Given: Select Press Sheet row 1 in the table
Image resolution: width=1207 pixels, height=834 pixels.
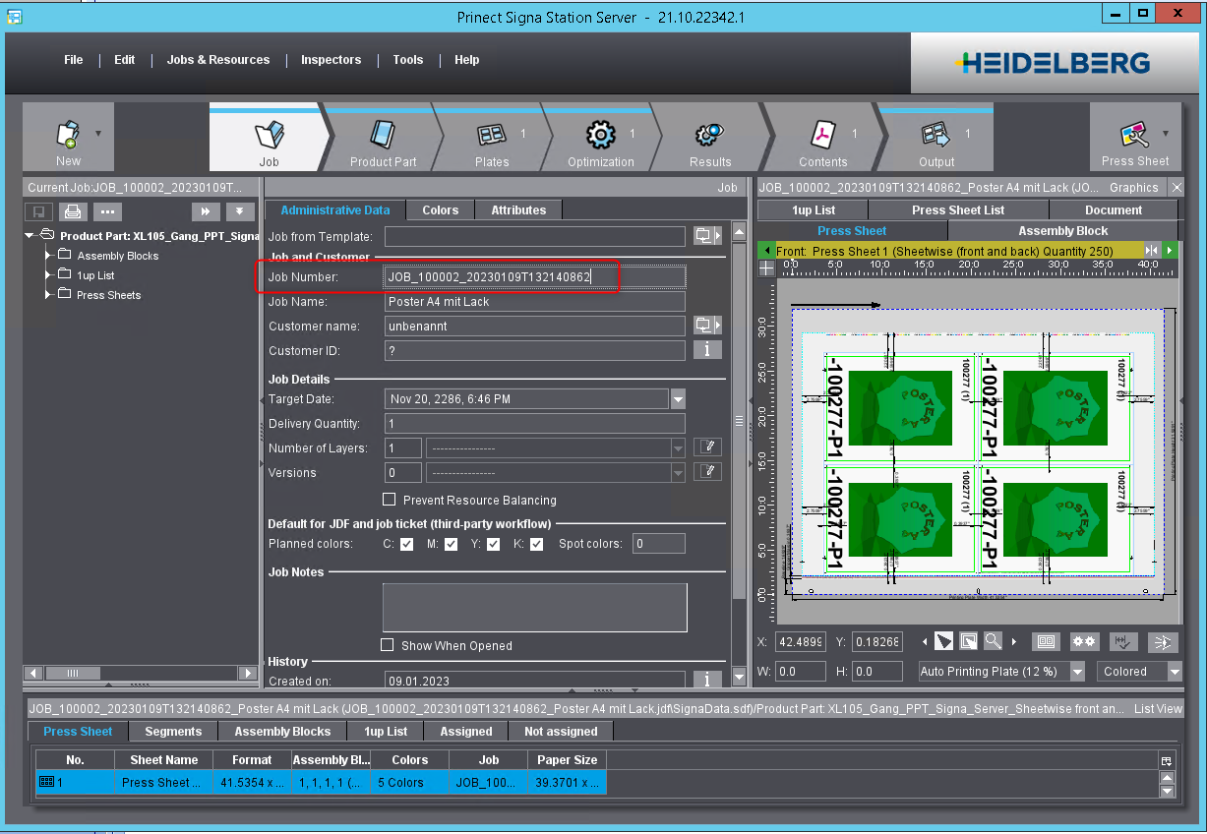Looking at the screenshot, I should 321,782.
